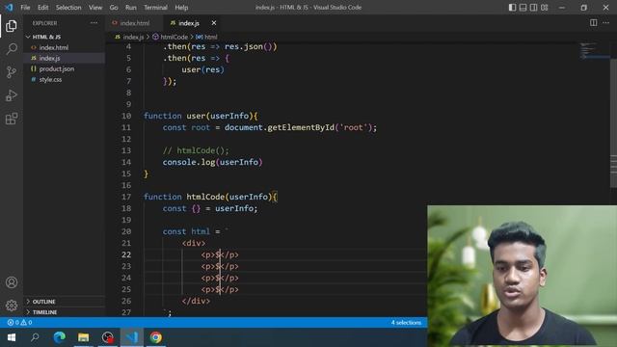Open the Run and Debug view
Screen dimensions: 617x347
12,95
